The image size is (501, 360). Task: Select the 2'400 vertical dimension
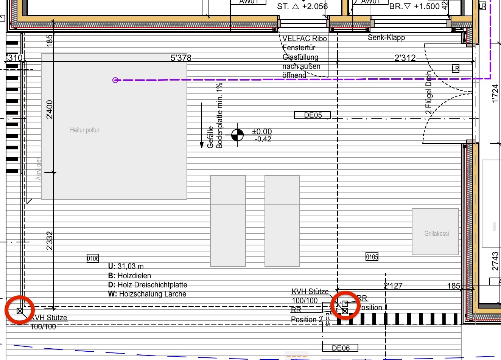(x=50, y=109)
